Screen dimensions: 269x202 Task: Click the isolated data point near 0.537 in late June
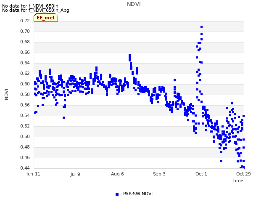tap(63, 118)
